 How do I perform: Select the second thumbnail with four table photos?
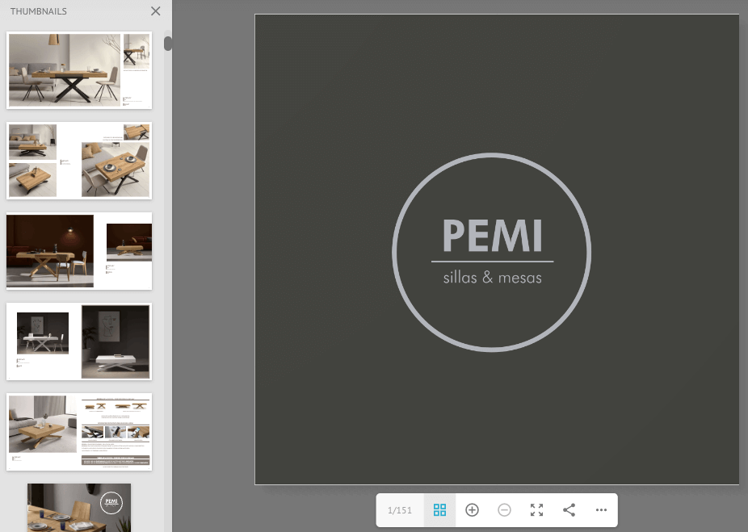pyautogui.click(x=79, y=161)
